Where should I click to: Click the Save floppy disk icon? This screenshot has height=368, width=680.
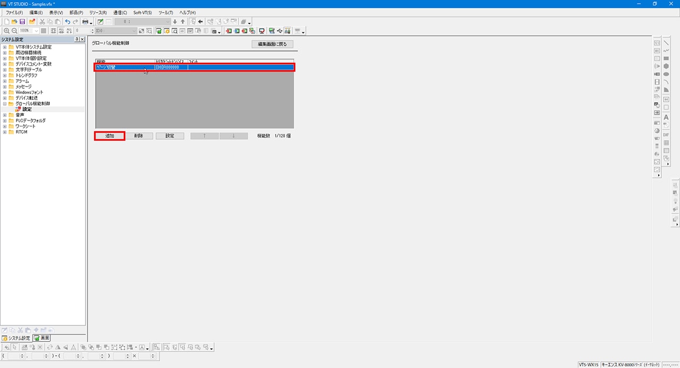22,22
